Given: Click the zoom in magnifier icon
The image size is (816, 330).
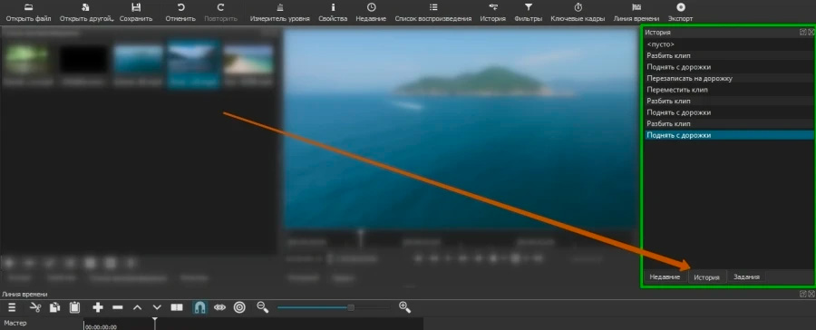Looking at the screenshot, I should coord(405,307).
